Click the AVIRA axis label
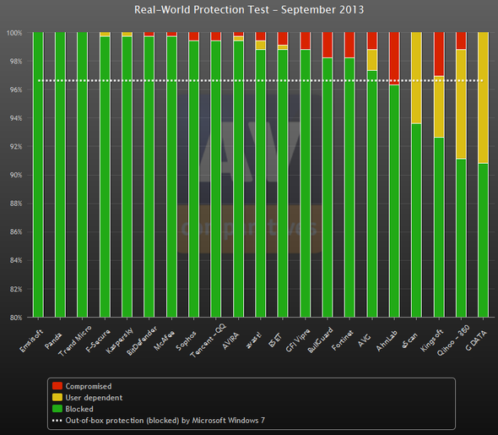498x435 pixels. click(x=230, y=340)
